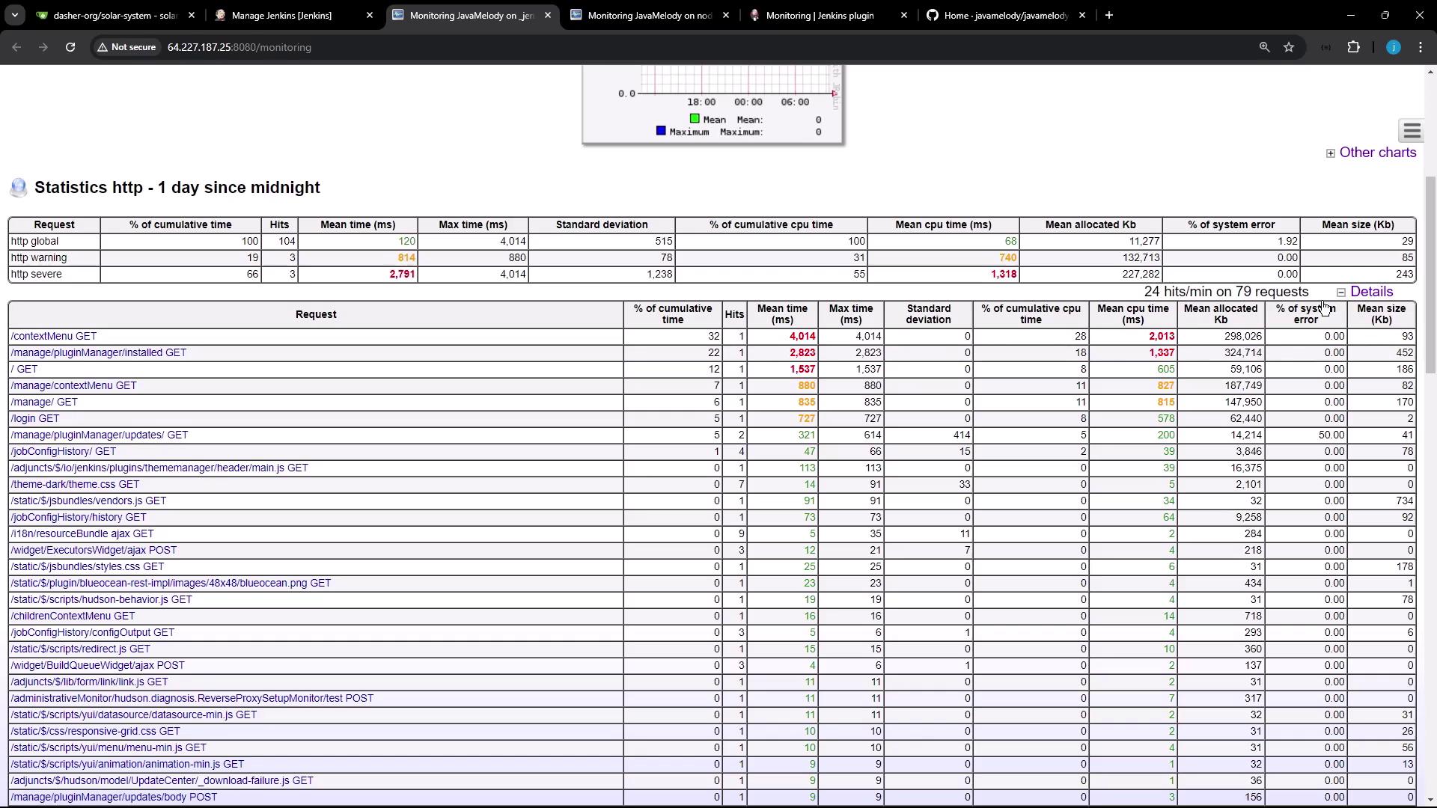Close Monitoring Jenkins plugin tab
Image resolution: width=1437 pixels, height=808 pixels.
(903, 15)
